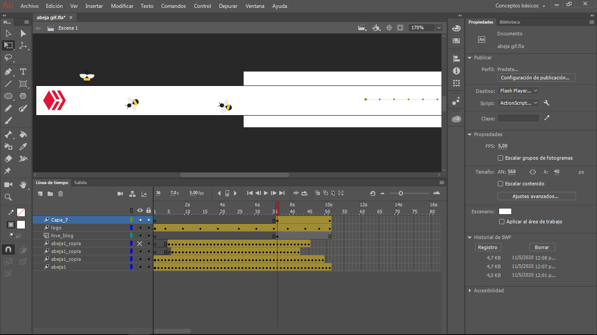
Task: Click Ajustes avanzados button
Action: pos(536,196)
